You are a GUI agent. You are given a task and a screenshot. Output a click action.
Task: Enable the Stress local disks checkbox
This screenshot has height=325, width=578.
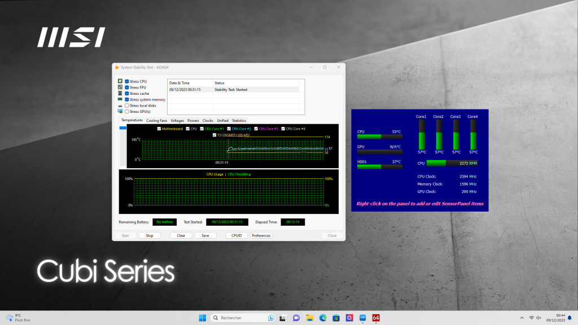coord(127,106)
